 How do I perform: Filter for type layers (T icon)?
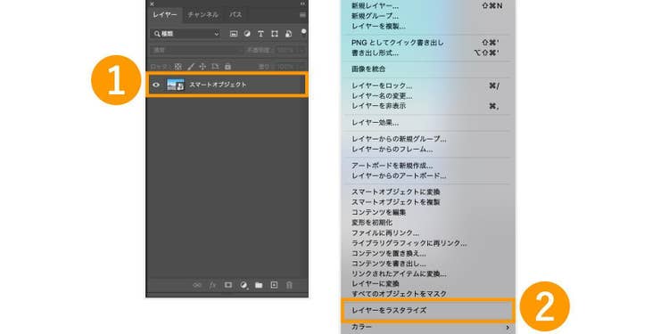click(260, 34)
